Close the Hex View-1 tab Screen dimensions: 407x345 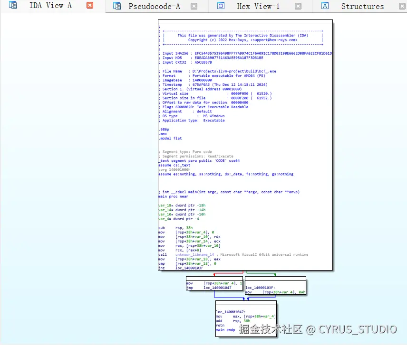pos(298,6)
